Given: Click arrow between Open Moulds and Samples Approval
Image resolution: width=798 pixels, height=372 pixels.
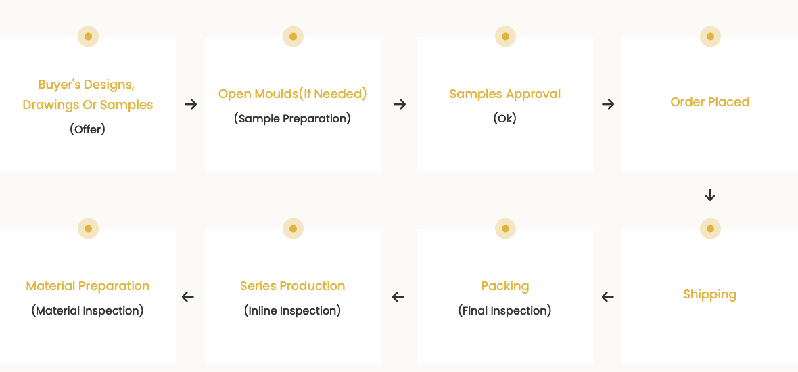Looking at the screenshot, I should (400, 104).
